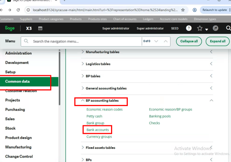
Task: Go forward in browser history
Action: click(x=10, y=10)
